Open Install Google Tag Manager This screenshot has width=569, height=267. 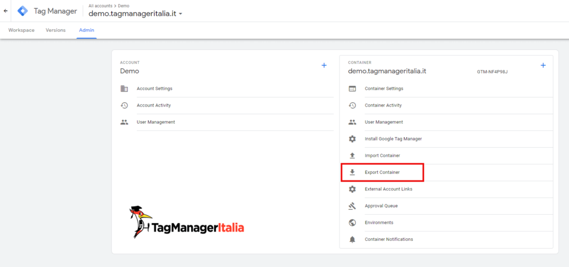393,139
